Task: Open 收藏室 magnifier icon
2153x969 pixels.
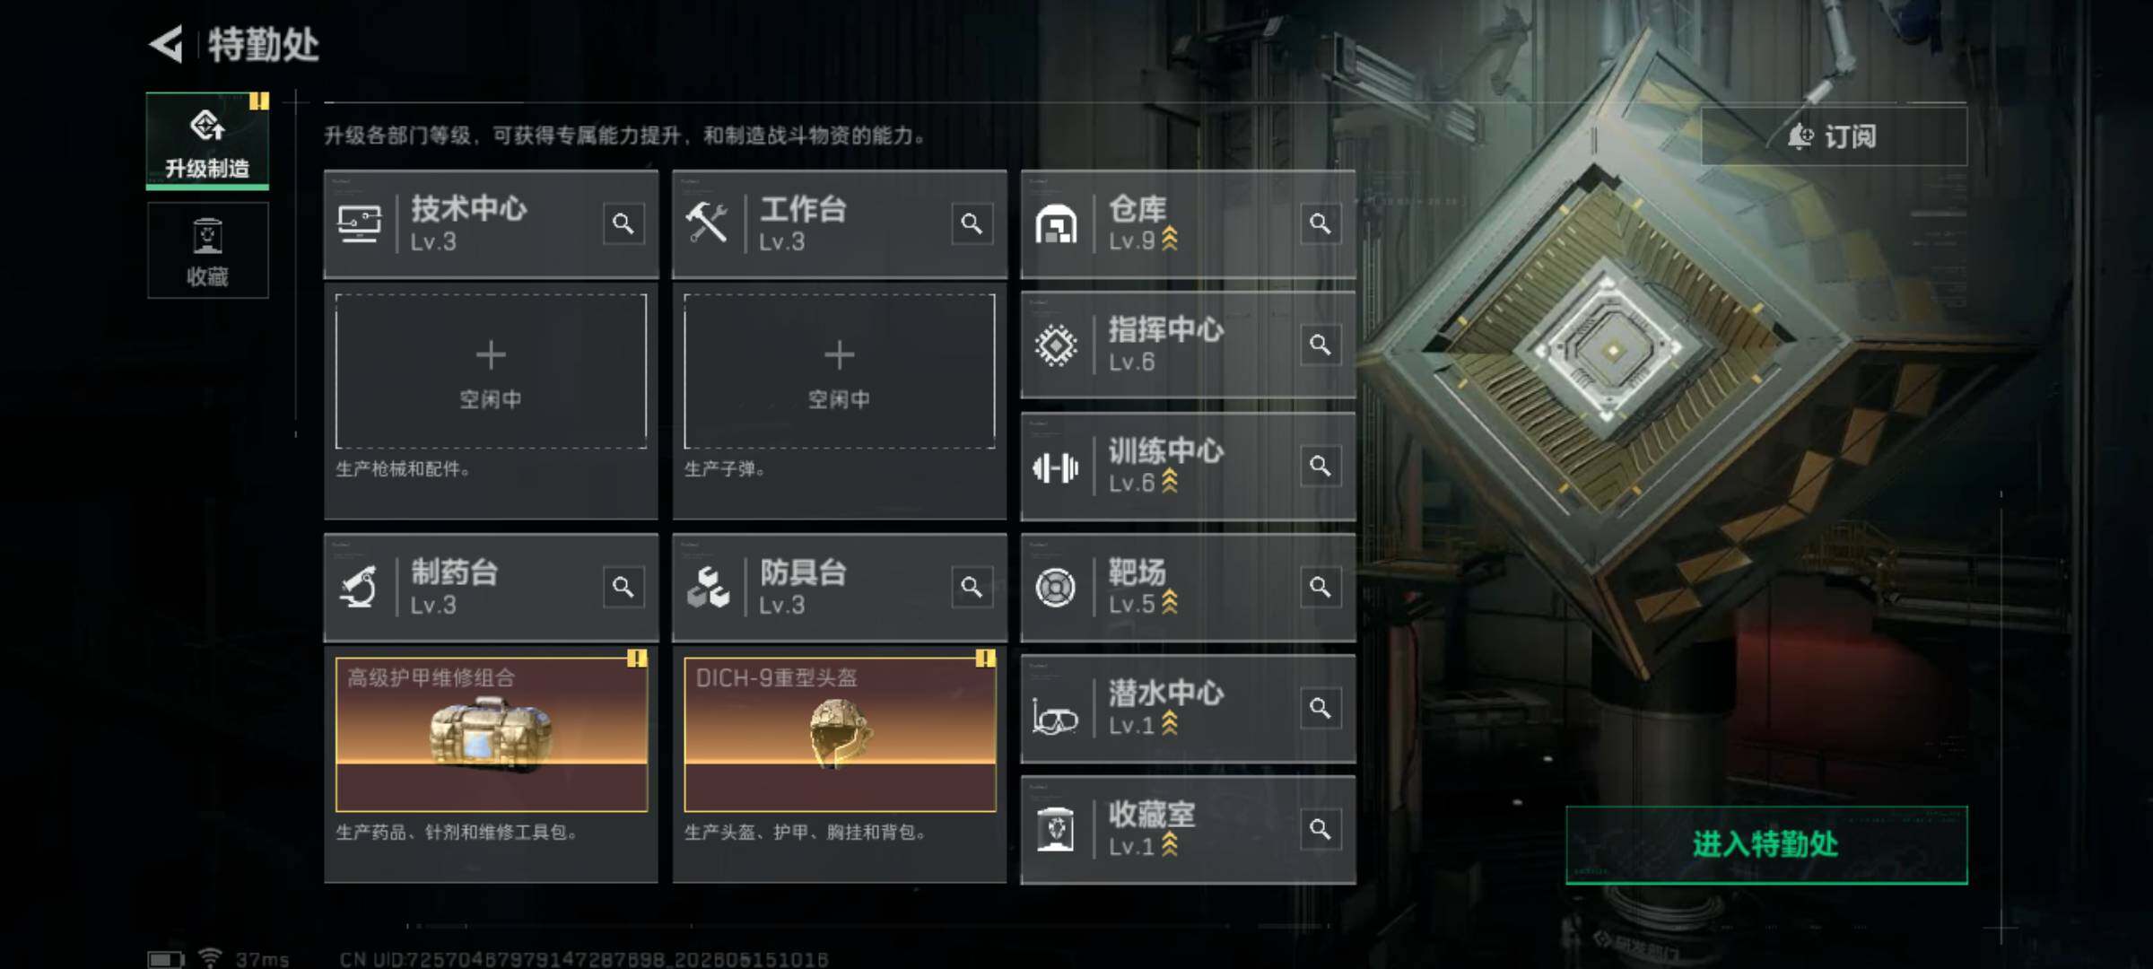Action: click(x=1321, y=829)
